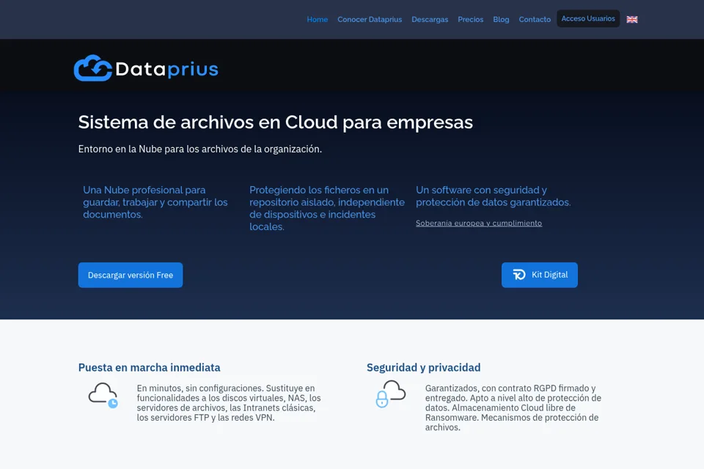Viewport: 704px width, 469px height.
Task: Click the paragraph starting Garantizados, con contrato RGPD
Action: tap(513, 407)
